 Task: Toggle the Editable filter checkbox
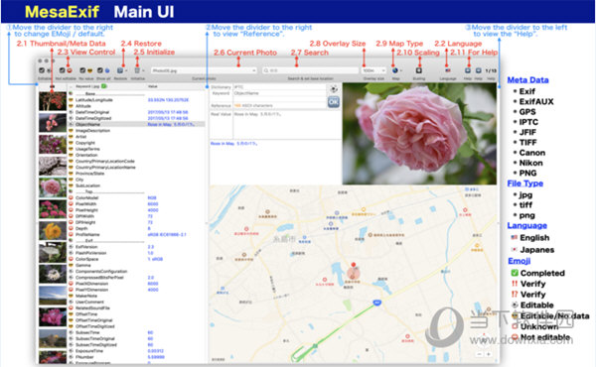pos(42,70)
